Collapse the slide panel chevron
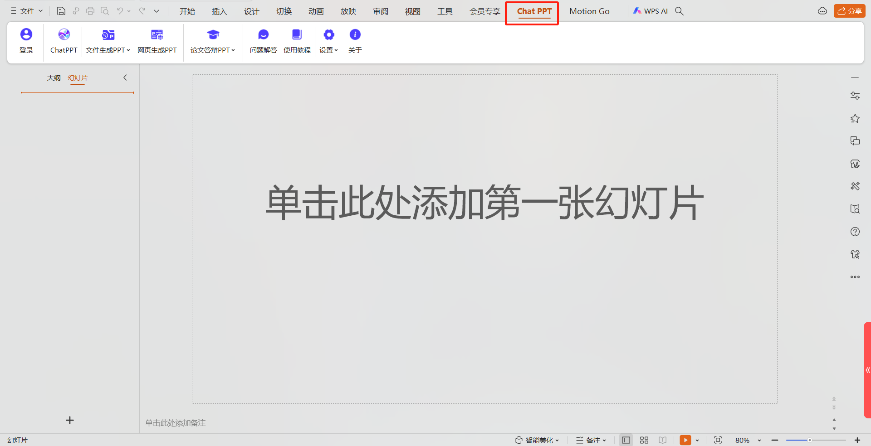Screen dimensions: 871x446 click(x=125, y=78)
